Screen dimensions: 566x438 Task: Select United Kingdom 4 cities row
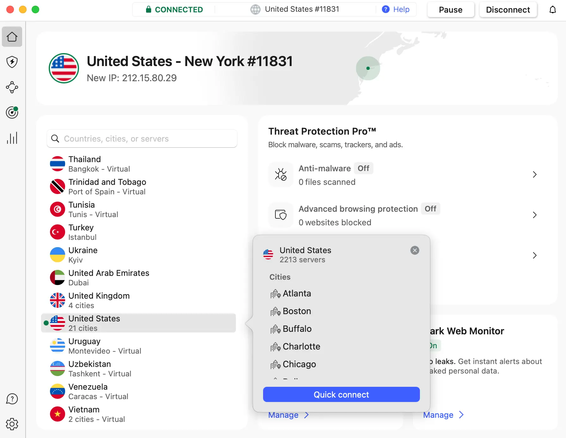click(x=138, y=300)
